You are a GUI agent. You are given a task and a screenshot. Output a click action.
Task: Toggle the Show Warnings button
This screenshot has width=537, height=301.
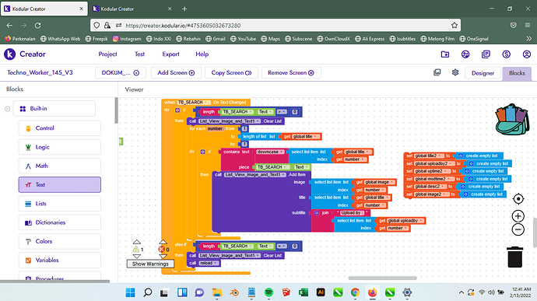tap(150, 264)
